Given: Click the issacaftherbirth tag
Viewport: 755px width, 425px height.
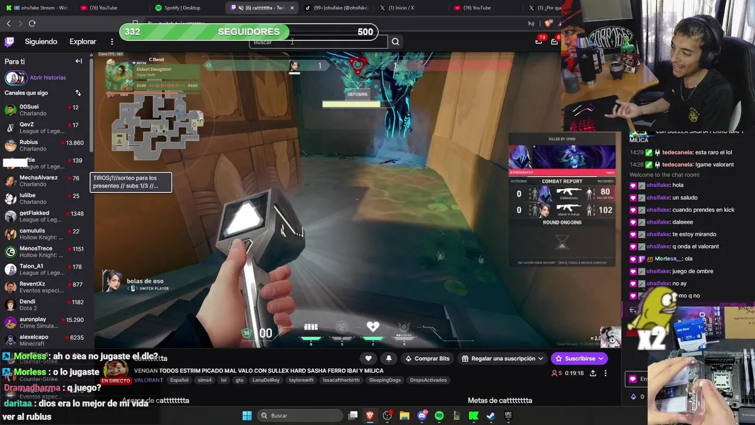Looking at the screenshot, I should pos(341,380).
